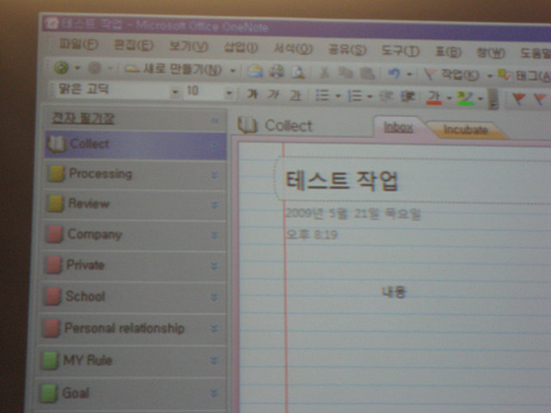Open the bullet style dropdown arrow
The height and width of the screenshot is (413, 551).
[338, 96]
